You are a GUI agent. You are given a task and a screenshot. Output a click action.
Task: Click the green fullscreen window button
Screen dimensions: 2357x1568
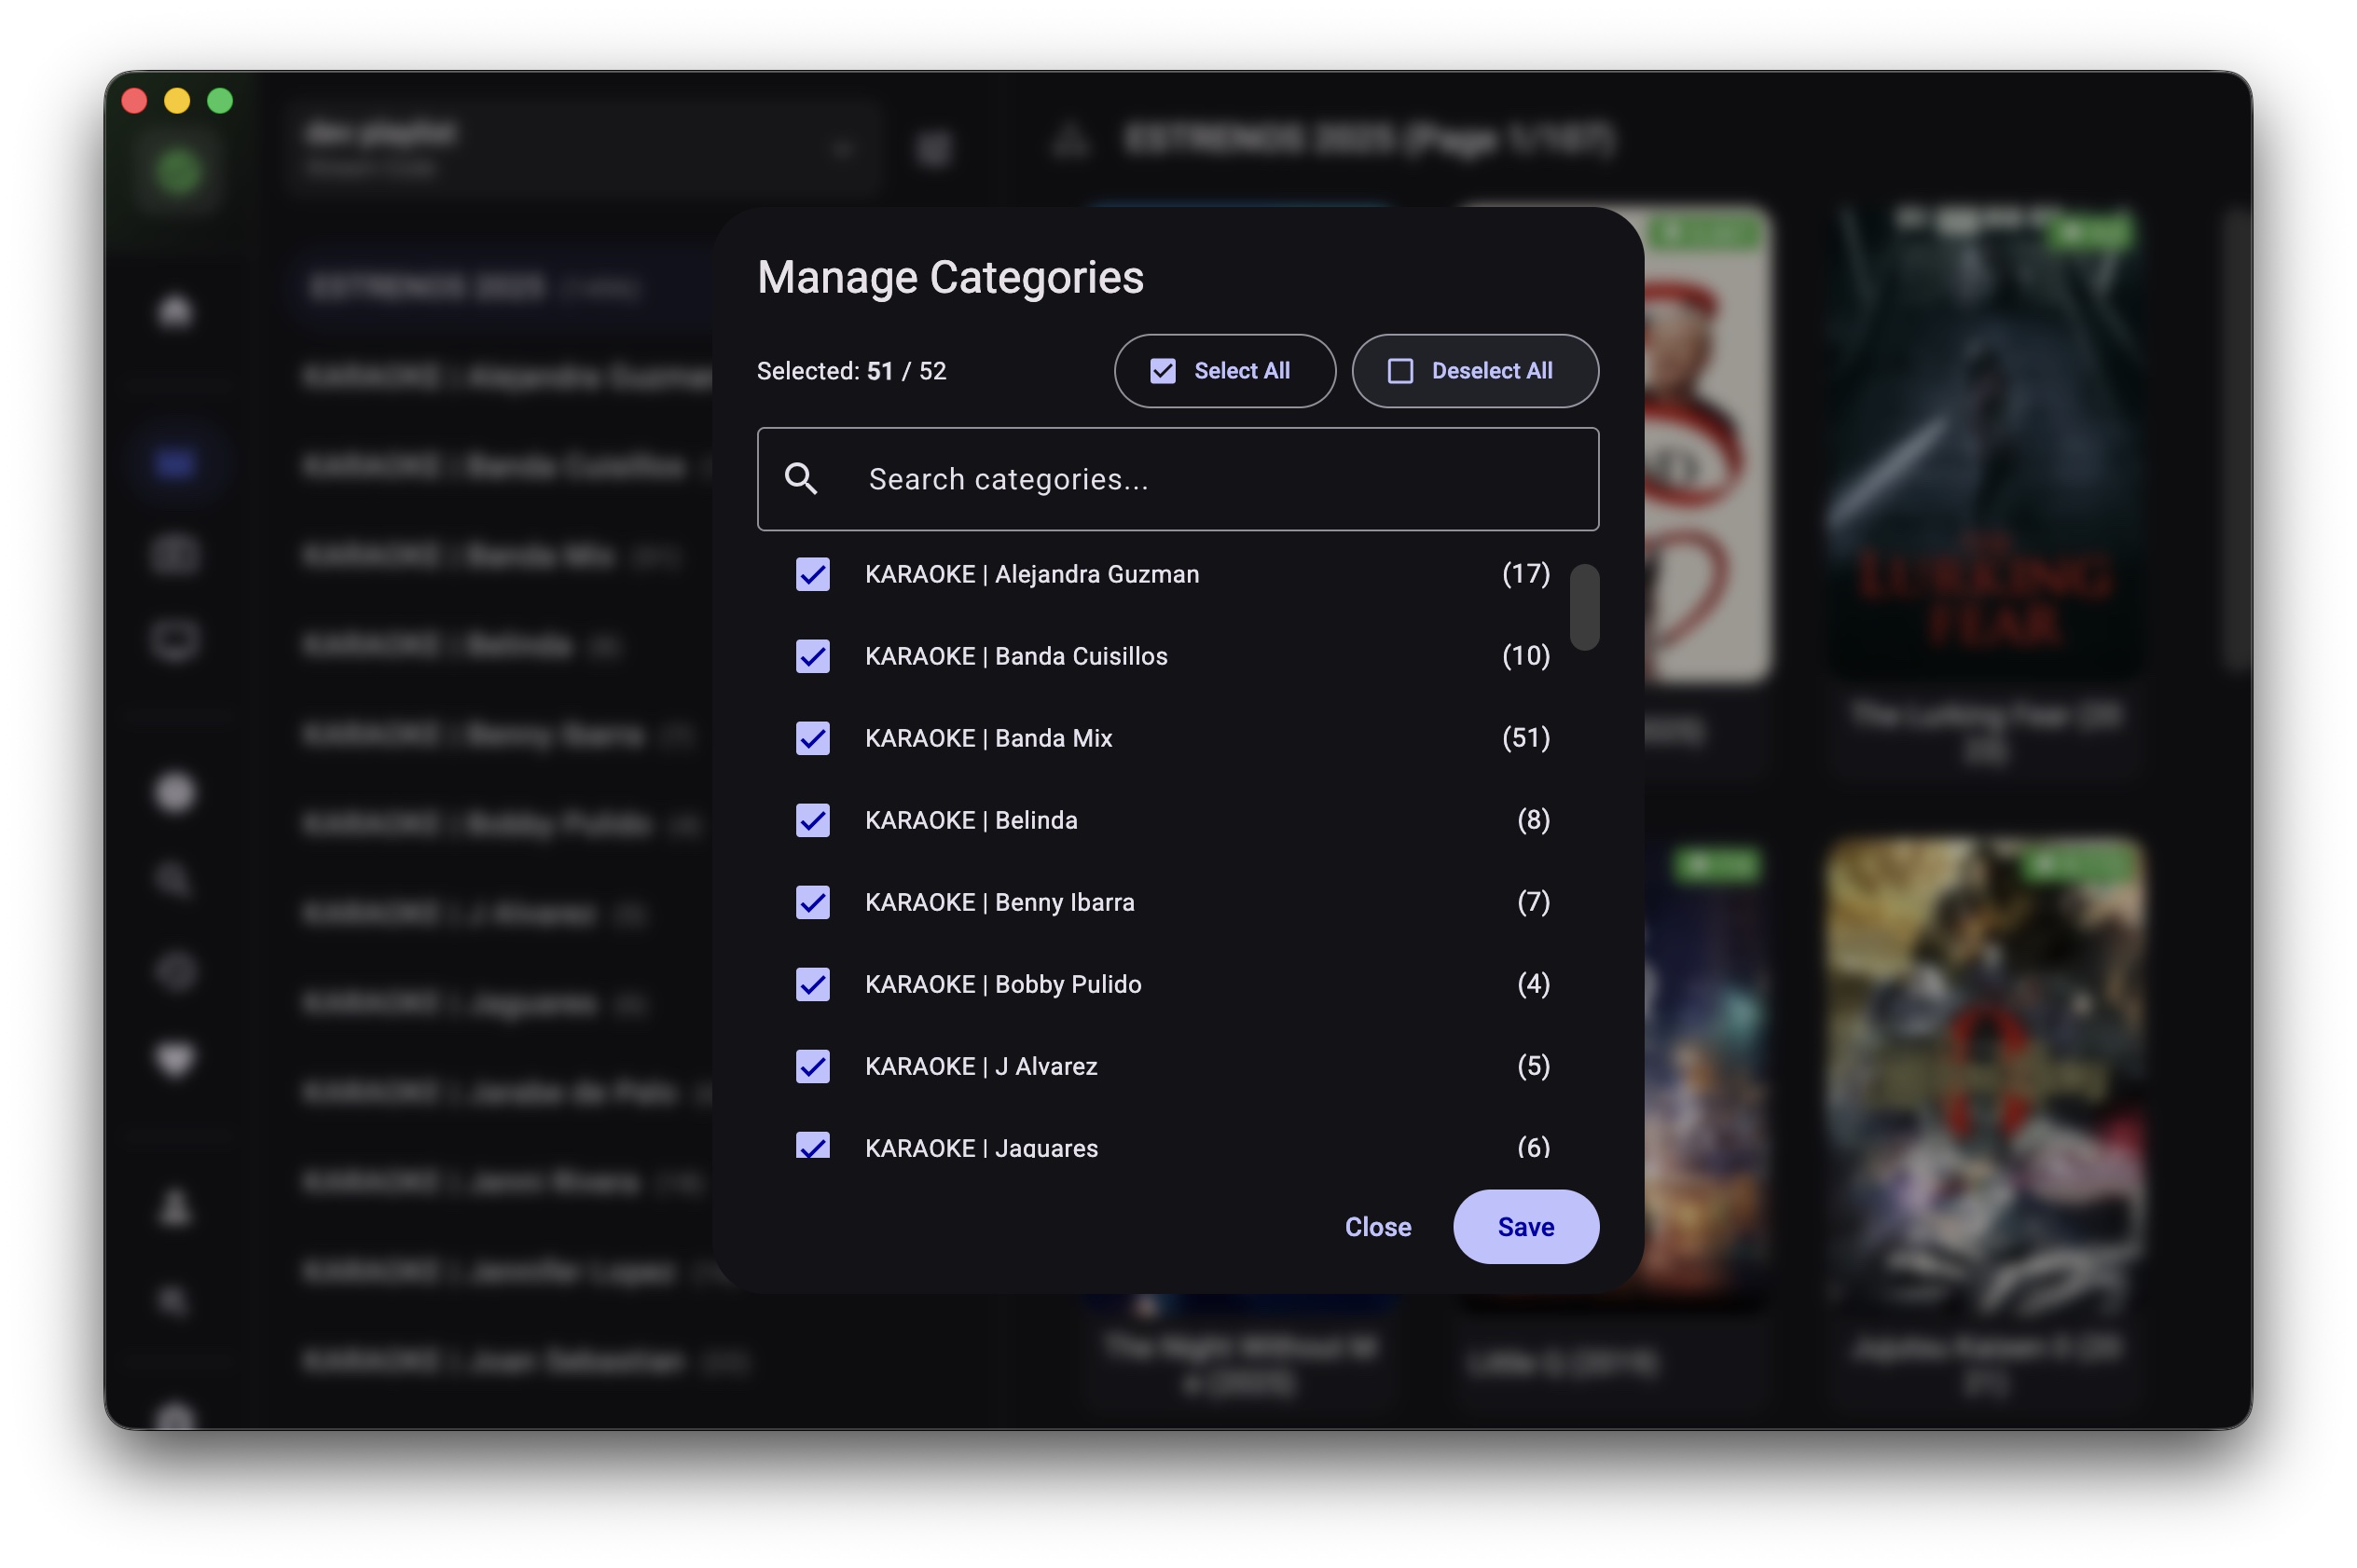(x=220, y=101)
